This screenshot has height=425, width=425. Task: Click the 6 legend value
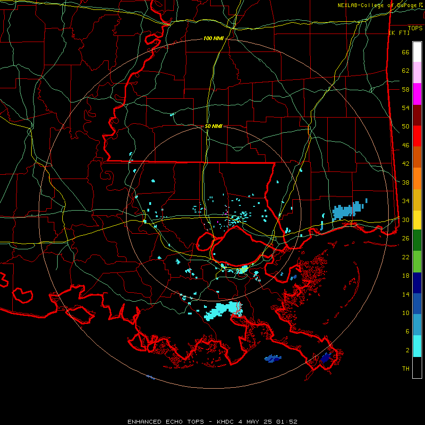coord(408,331)
